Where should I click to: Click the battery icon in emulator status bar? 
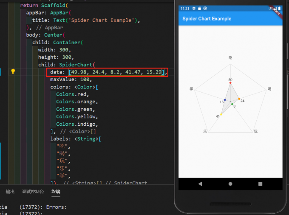[x=279, y=8]
